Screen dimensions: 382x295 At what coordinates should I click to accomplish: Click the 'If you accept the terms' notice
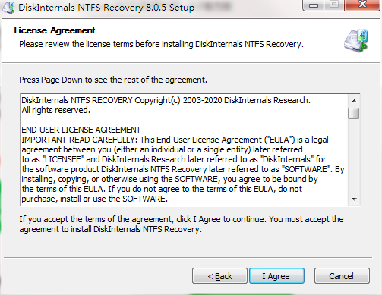(x=182, y=224)
